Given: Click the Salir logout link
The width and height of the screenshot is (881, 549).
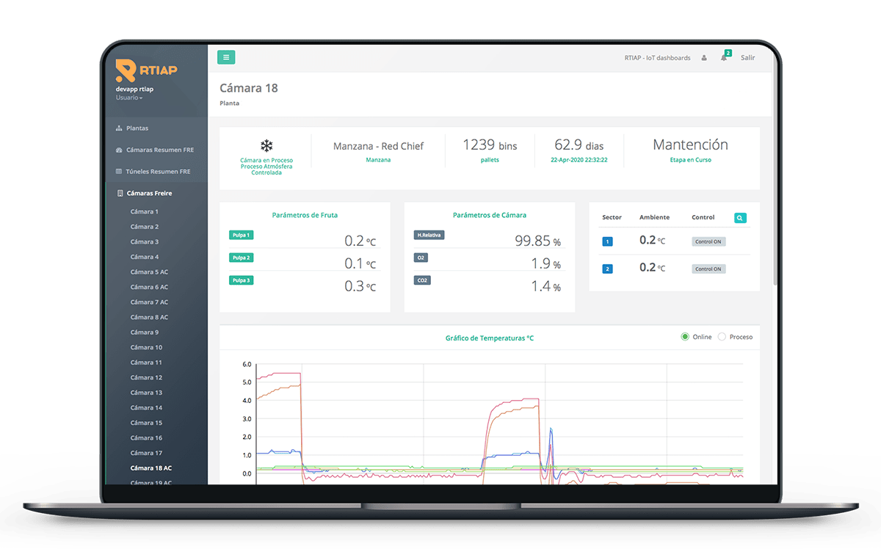Looking at the screenshot, I should [x=747, y=58].
